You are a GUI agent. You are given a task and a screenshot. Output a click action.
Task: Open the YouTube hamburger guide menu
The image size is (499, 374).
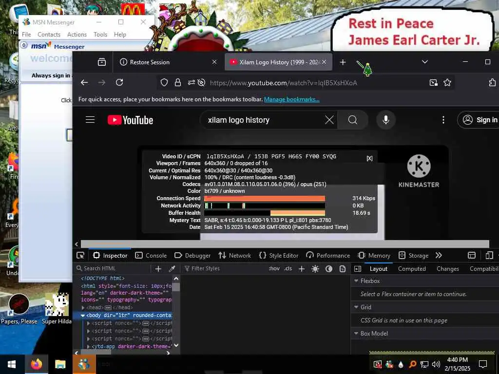point(90,120)
